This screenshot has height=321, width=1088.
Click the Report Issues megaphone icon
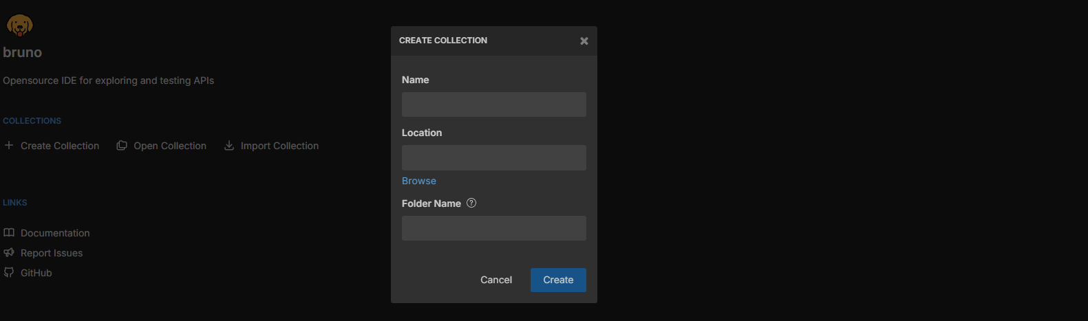9,253
